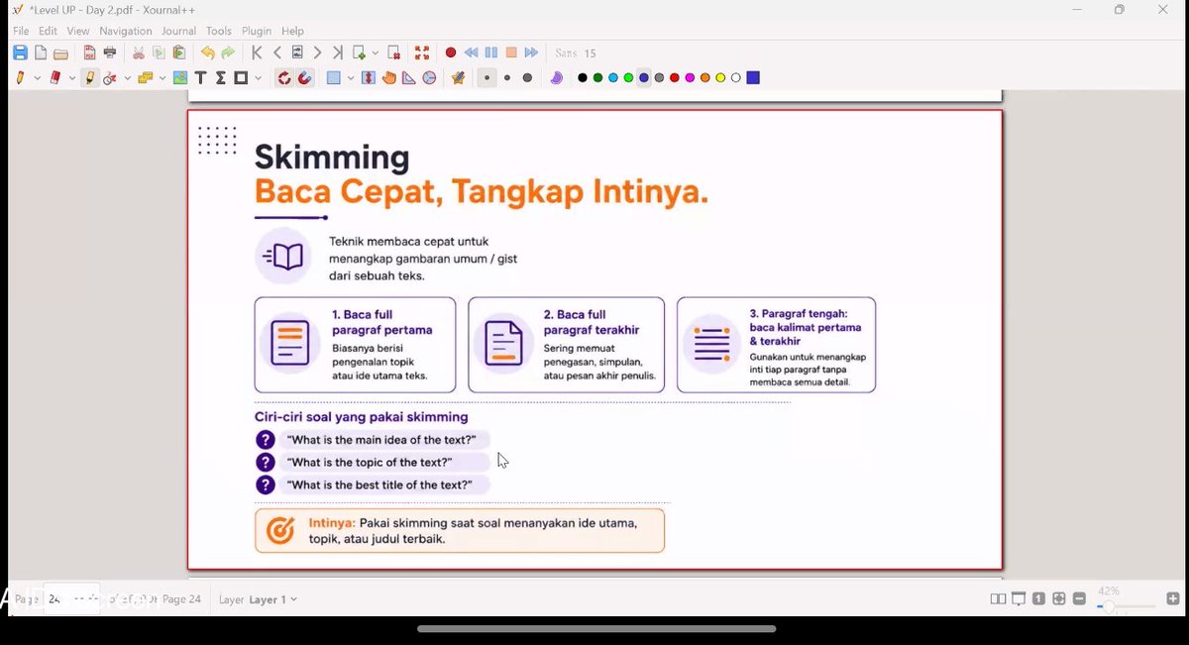Pick the yellow color swatch
1189x645 pixels.
pos(720,77)
